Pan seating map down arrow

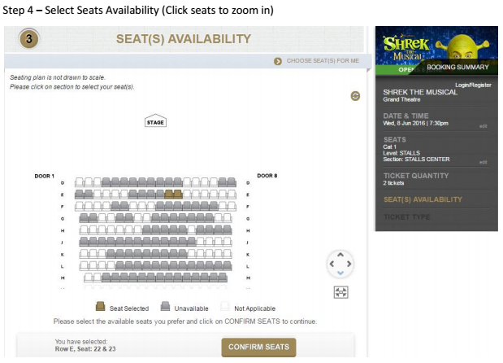[x=340, y=273]
